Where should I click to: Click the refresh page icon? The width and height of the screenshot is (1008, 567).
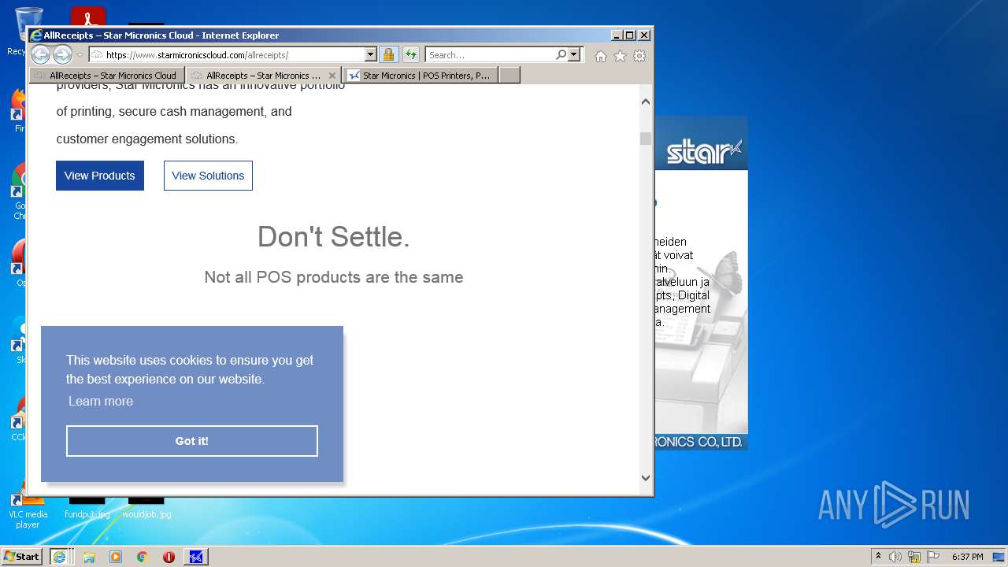coord(411,55)
